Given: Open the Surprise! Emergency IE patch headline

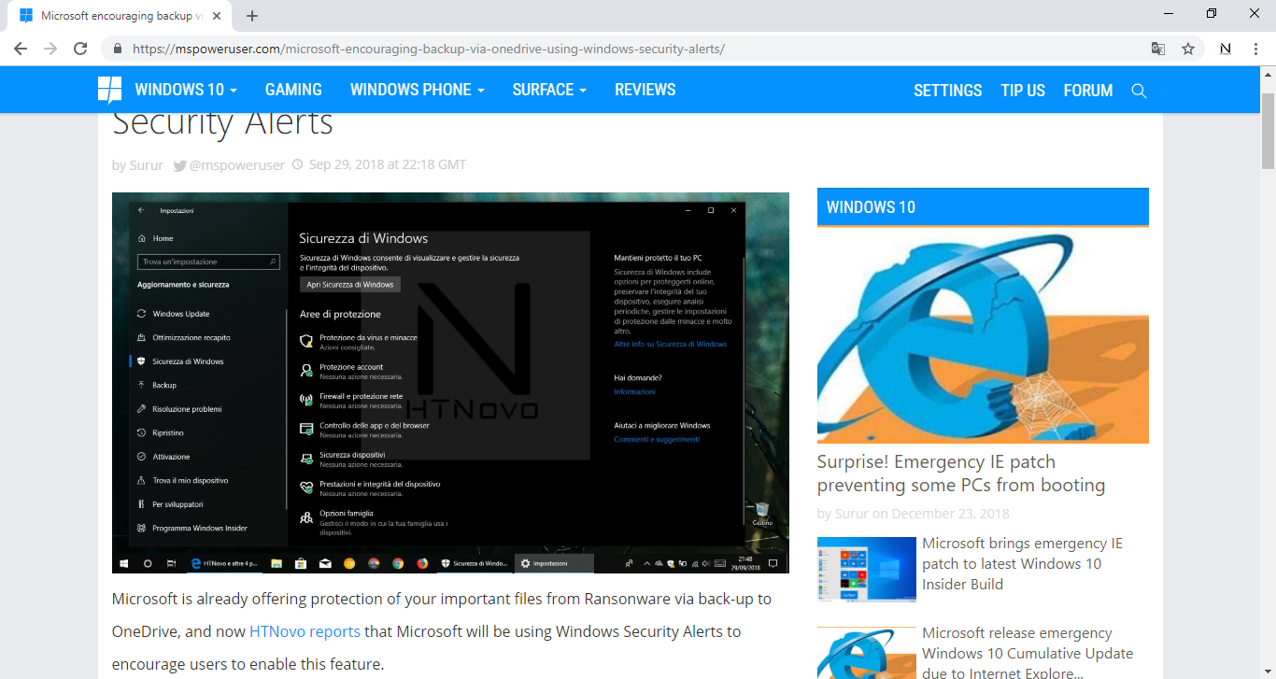Looking at the screenshot, I should click(x=961, y=474).
